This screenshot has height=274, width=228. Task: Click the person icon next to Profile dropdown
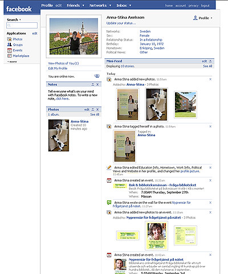195,18
